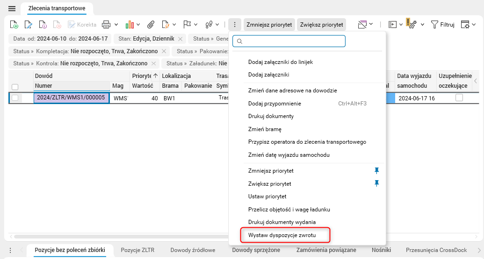Open the Zamówienia powiązane tab
The image size is (484, 259).
(x=326, y=250)
